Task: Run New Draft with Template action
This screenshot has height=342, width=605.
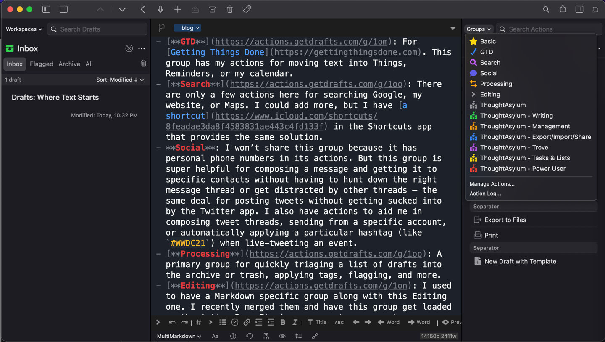Action: pyautogui.click(x=534, y=261)
